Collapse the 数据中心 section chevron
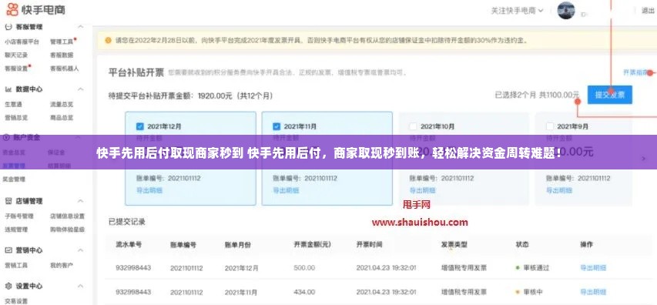 (81, 89)
